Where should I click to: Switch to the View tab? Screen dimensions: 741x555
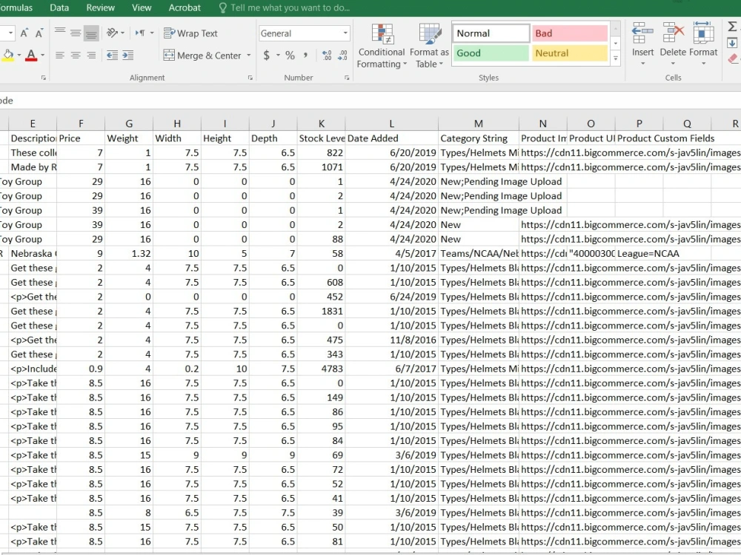point(142,7)
